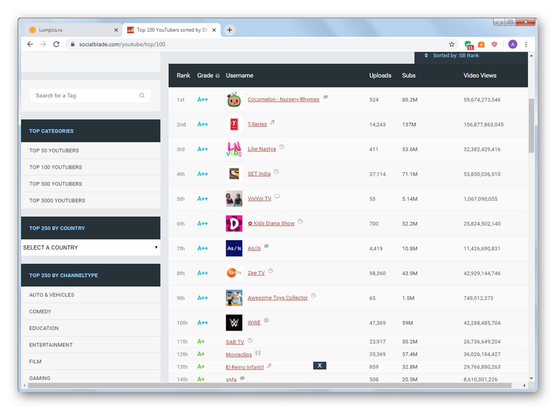Bookmark this page with star icon
The image size is (556, 410).
(451, 44)
